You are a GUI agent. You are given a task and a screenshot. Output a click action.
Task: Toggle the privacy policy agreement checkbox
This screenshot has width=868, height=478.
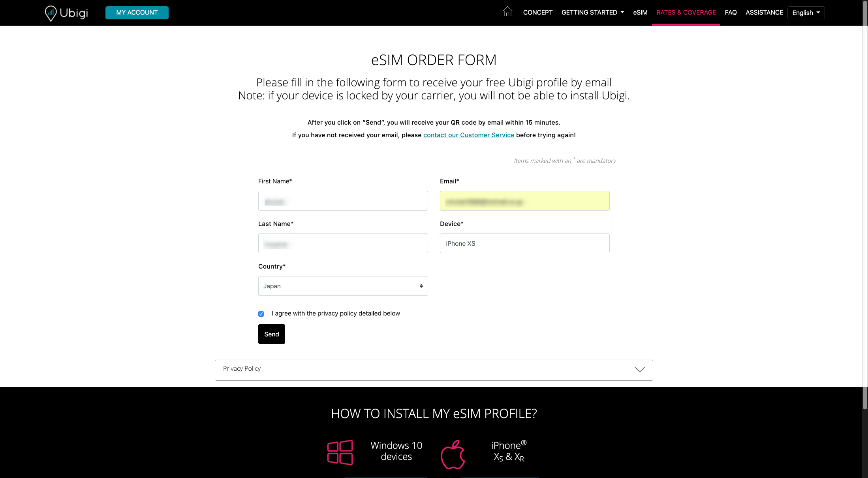[261, 314]
